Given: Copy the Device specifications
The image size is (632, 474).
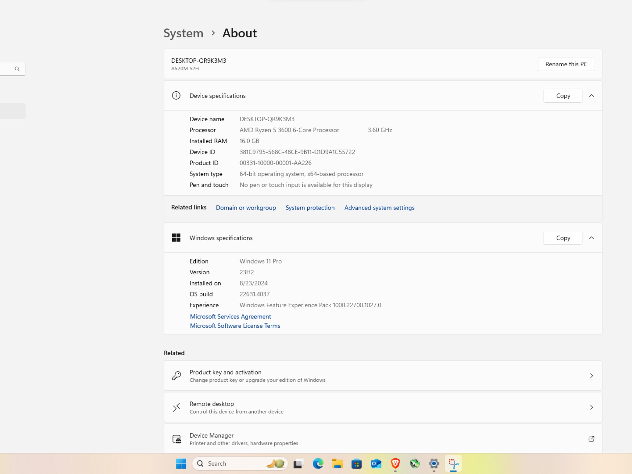Looking at the screenshot, I should click(x=563, y=96).
